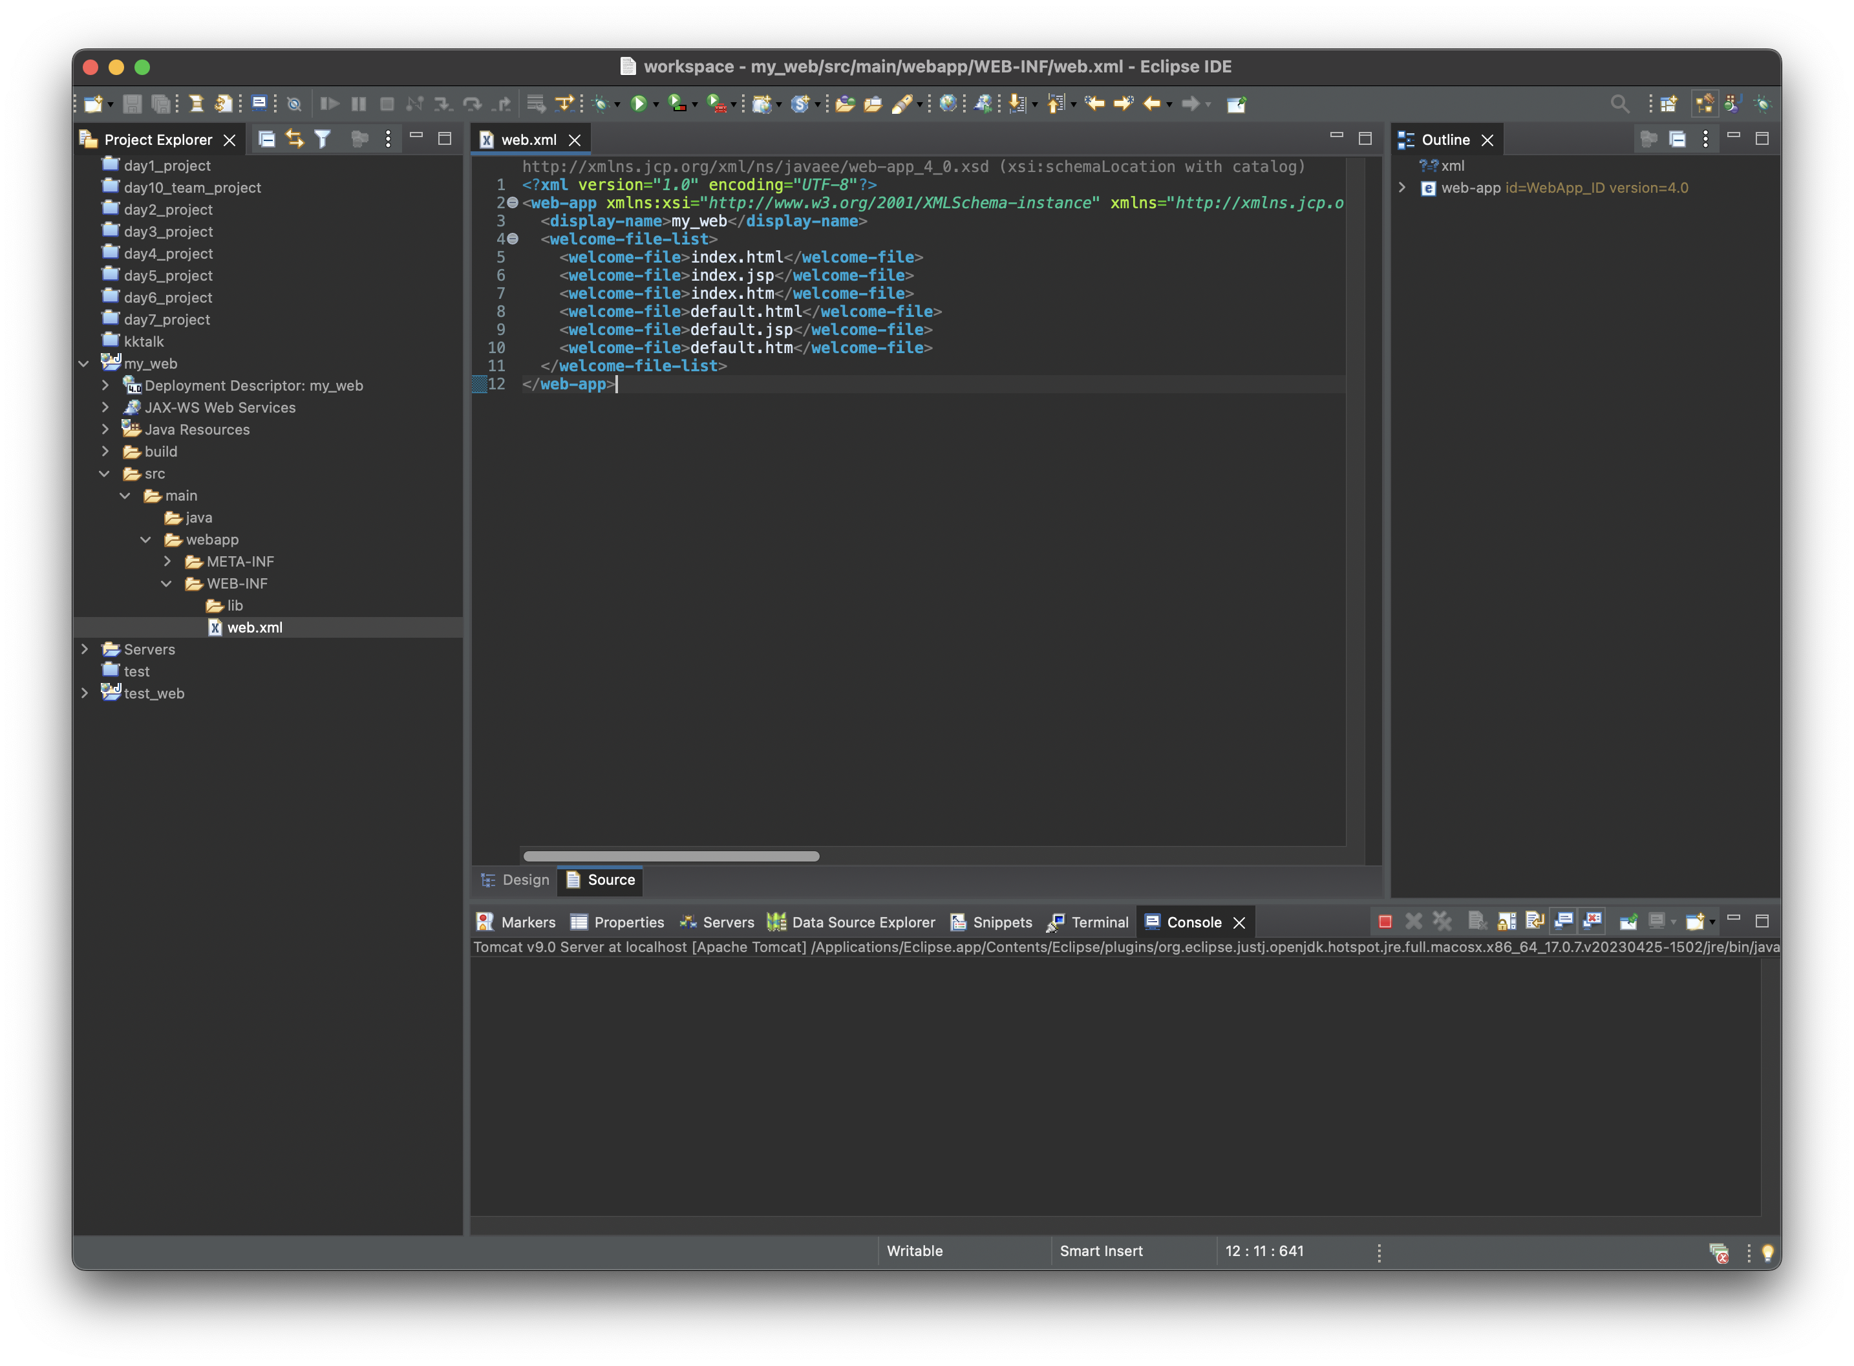Click the New wizard toolbar icon
1854x1366 pixels.
pos(93,104)
